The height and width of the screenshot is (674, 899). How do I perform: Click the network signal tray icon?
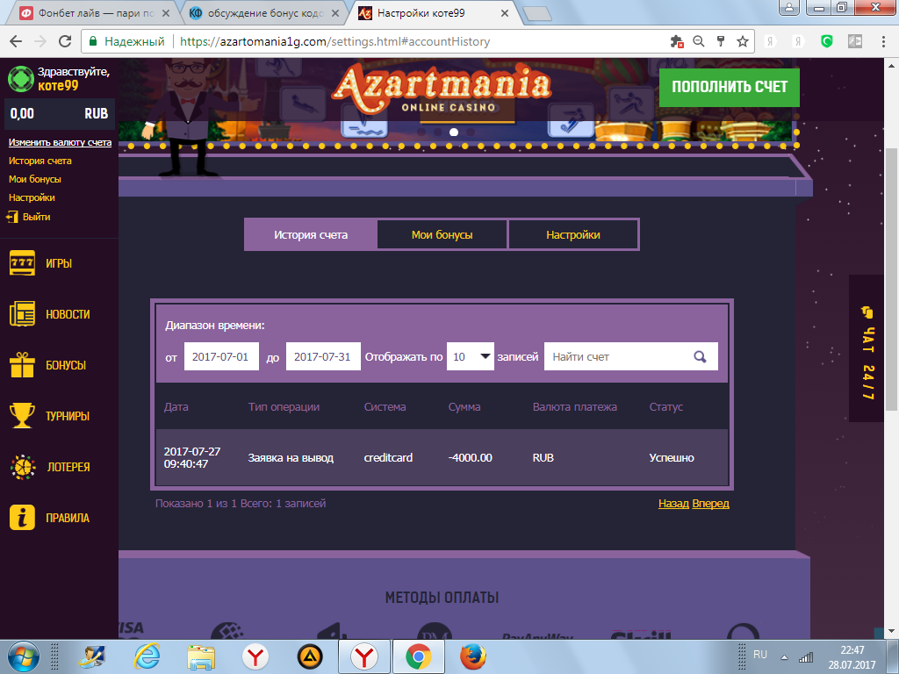pos(806,657)
